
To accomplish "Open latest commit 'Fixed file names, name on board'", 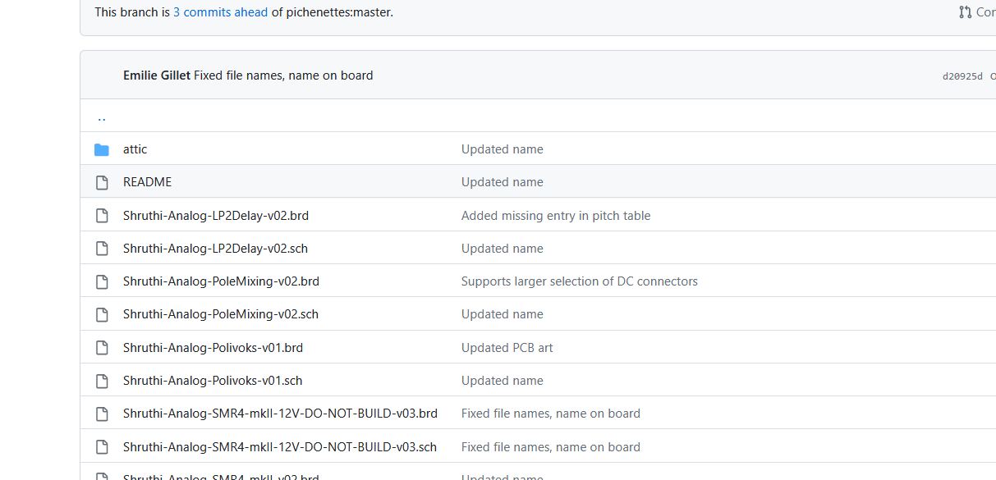I will point(283,75).
